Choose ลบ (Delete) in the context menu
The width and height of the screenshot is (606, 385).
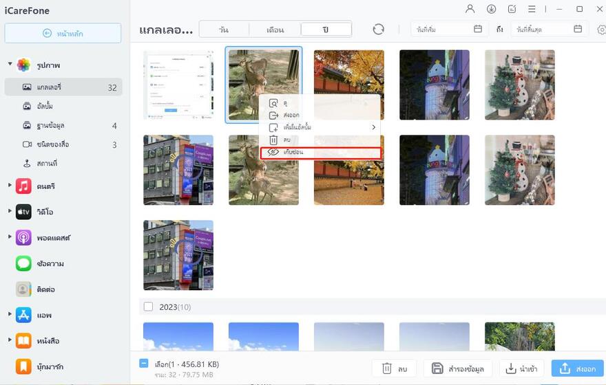click(x=320, y=140)
